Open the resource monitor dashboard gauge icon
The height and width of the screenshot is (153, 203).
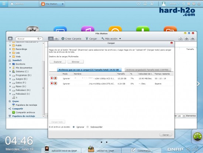[x=197, y=136]
